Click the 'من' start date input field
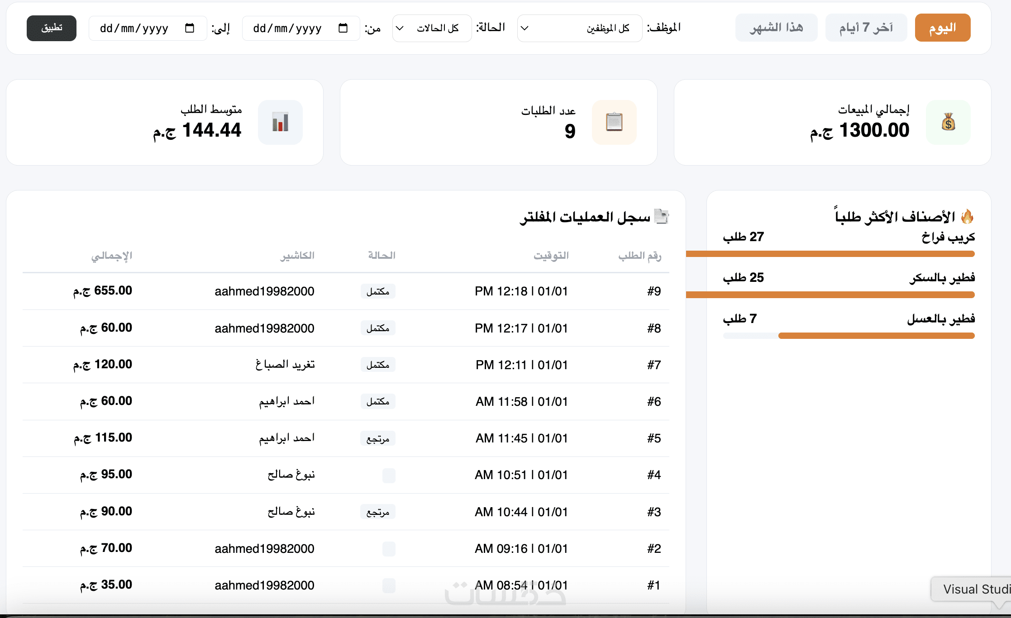This screenshot has height=618, width=1011. pyautogui.click(x=287, y=28)
